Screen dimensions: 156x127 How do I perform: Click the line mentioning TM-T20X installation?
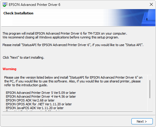(65, 33)
